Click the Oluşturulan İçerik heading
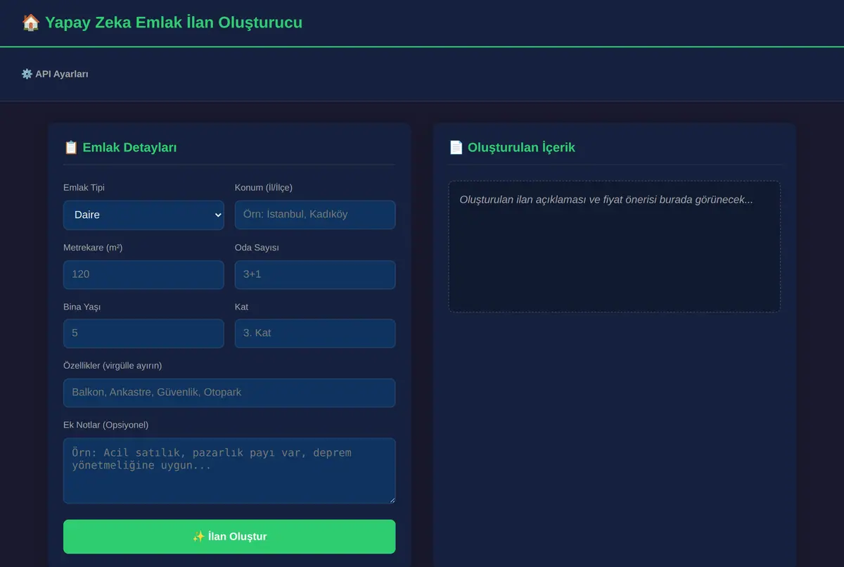844x567 pixels. (x=521, y=147)
